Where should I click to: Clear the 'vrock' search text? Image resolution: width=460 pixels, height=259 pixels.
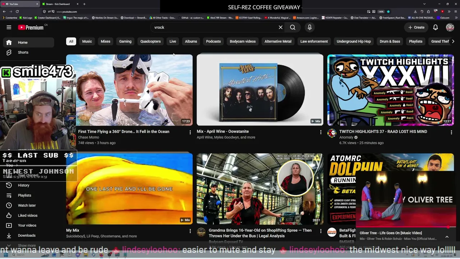click(x=281, y=27)
